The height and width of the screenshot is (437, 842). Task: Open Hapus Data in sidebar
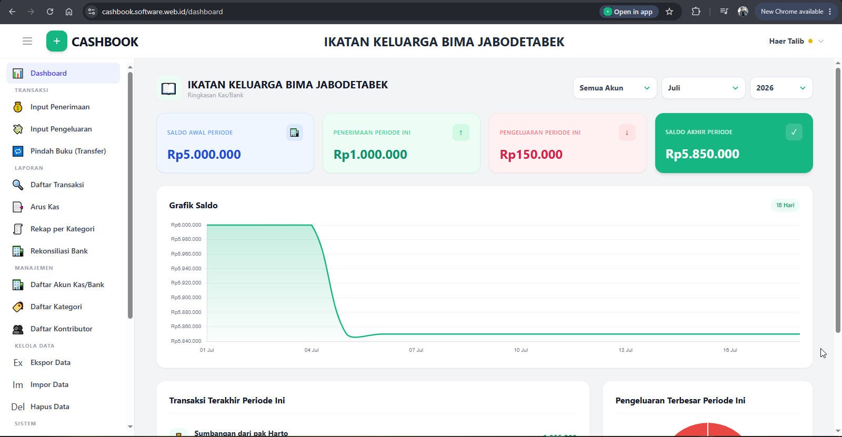63,406
